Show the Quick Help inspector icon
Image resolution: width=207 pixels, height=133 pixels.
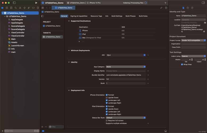192,8
